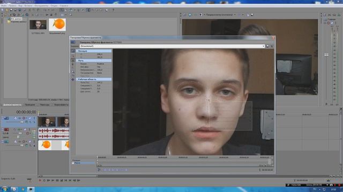The height and width of the screenshot is (192, 343).
Task: Collapse the Path section header
Action: tap(94, 60)
